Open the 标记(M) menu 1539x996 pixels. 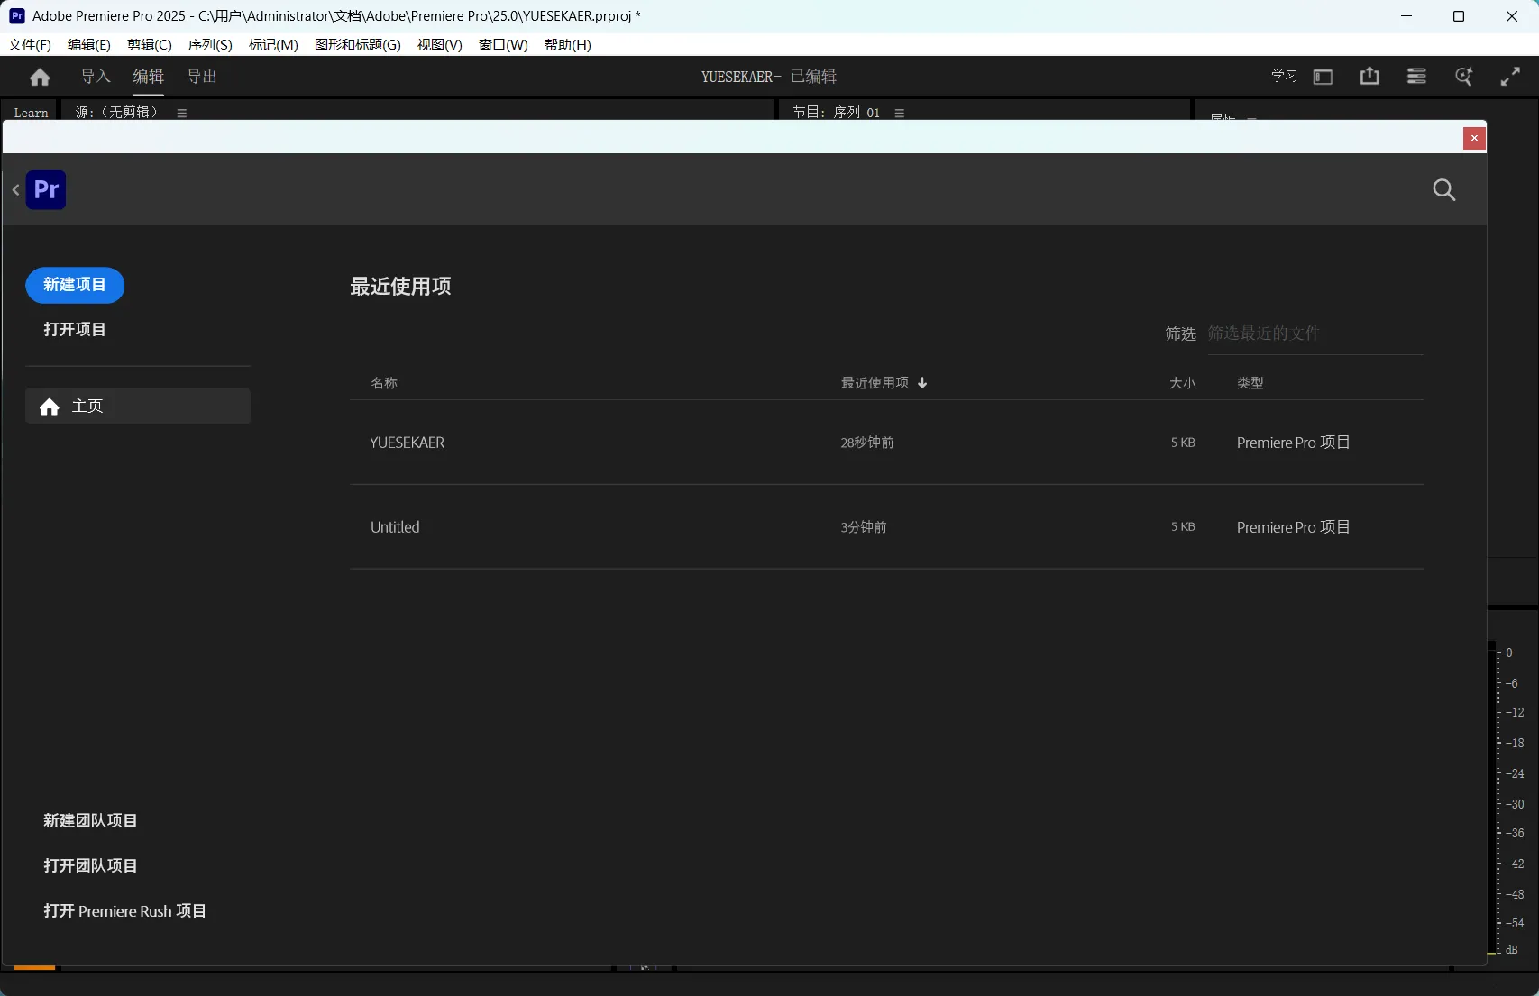pyautogui.click(x=273, y=44)
